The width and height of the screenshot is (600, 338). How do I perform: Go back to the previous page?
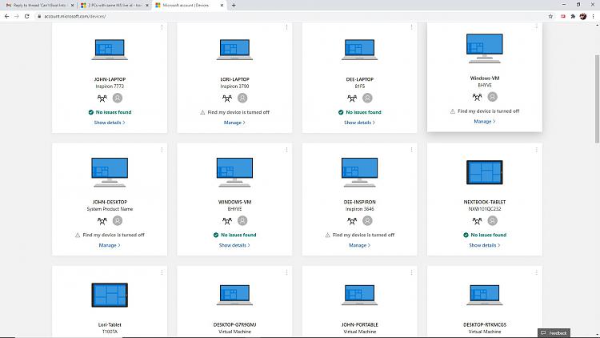[6, 16]
